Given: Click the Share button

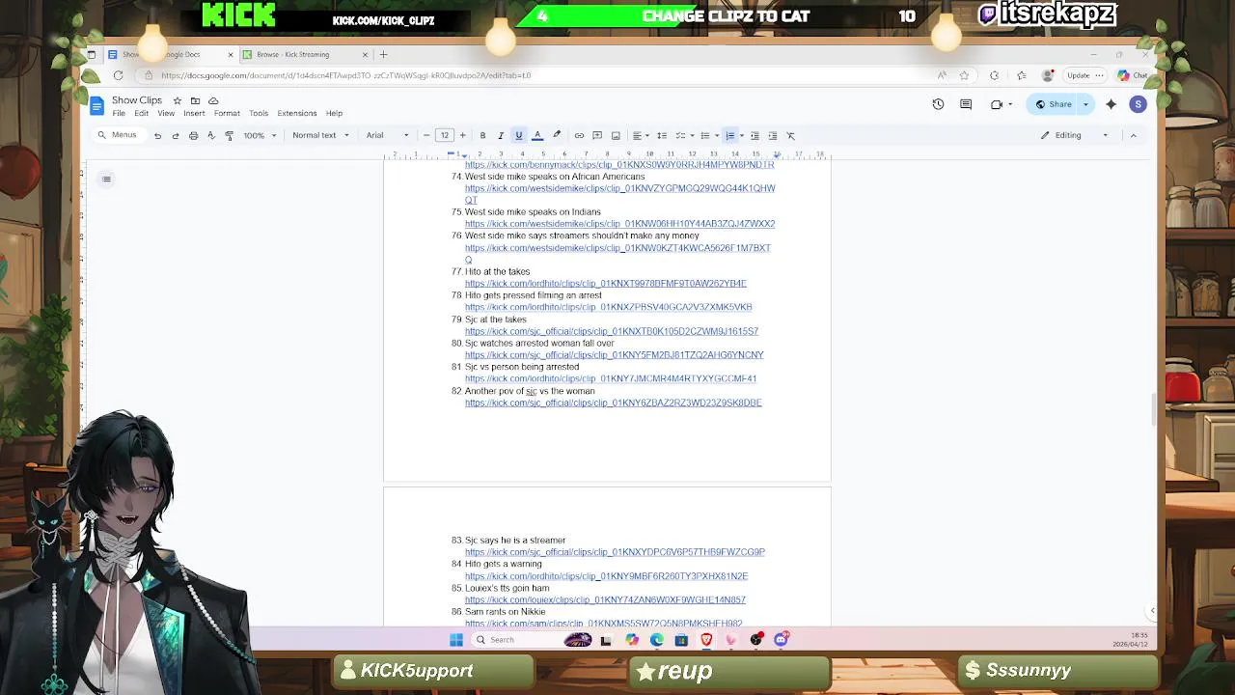Looking at the screenshot, I should 1053,104.
